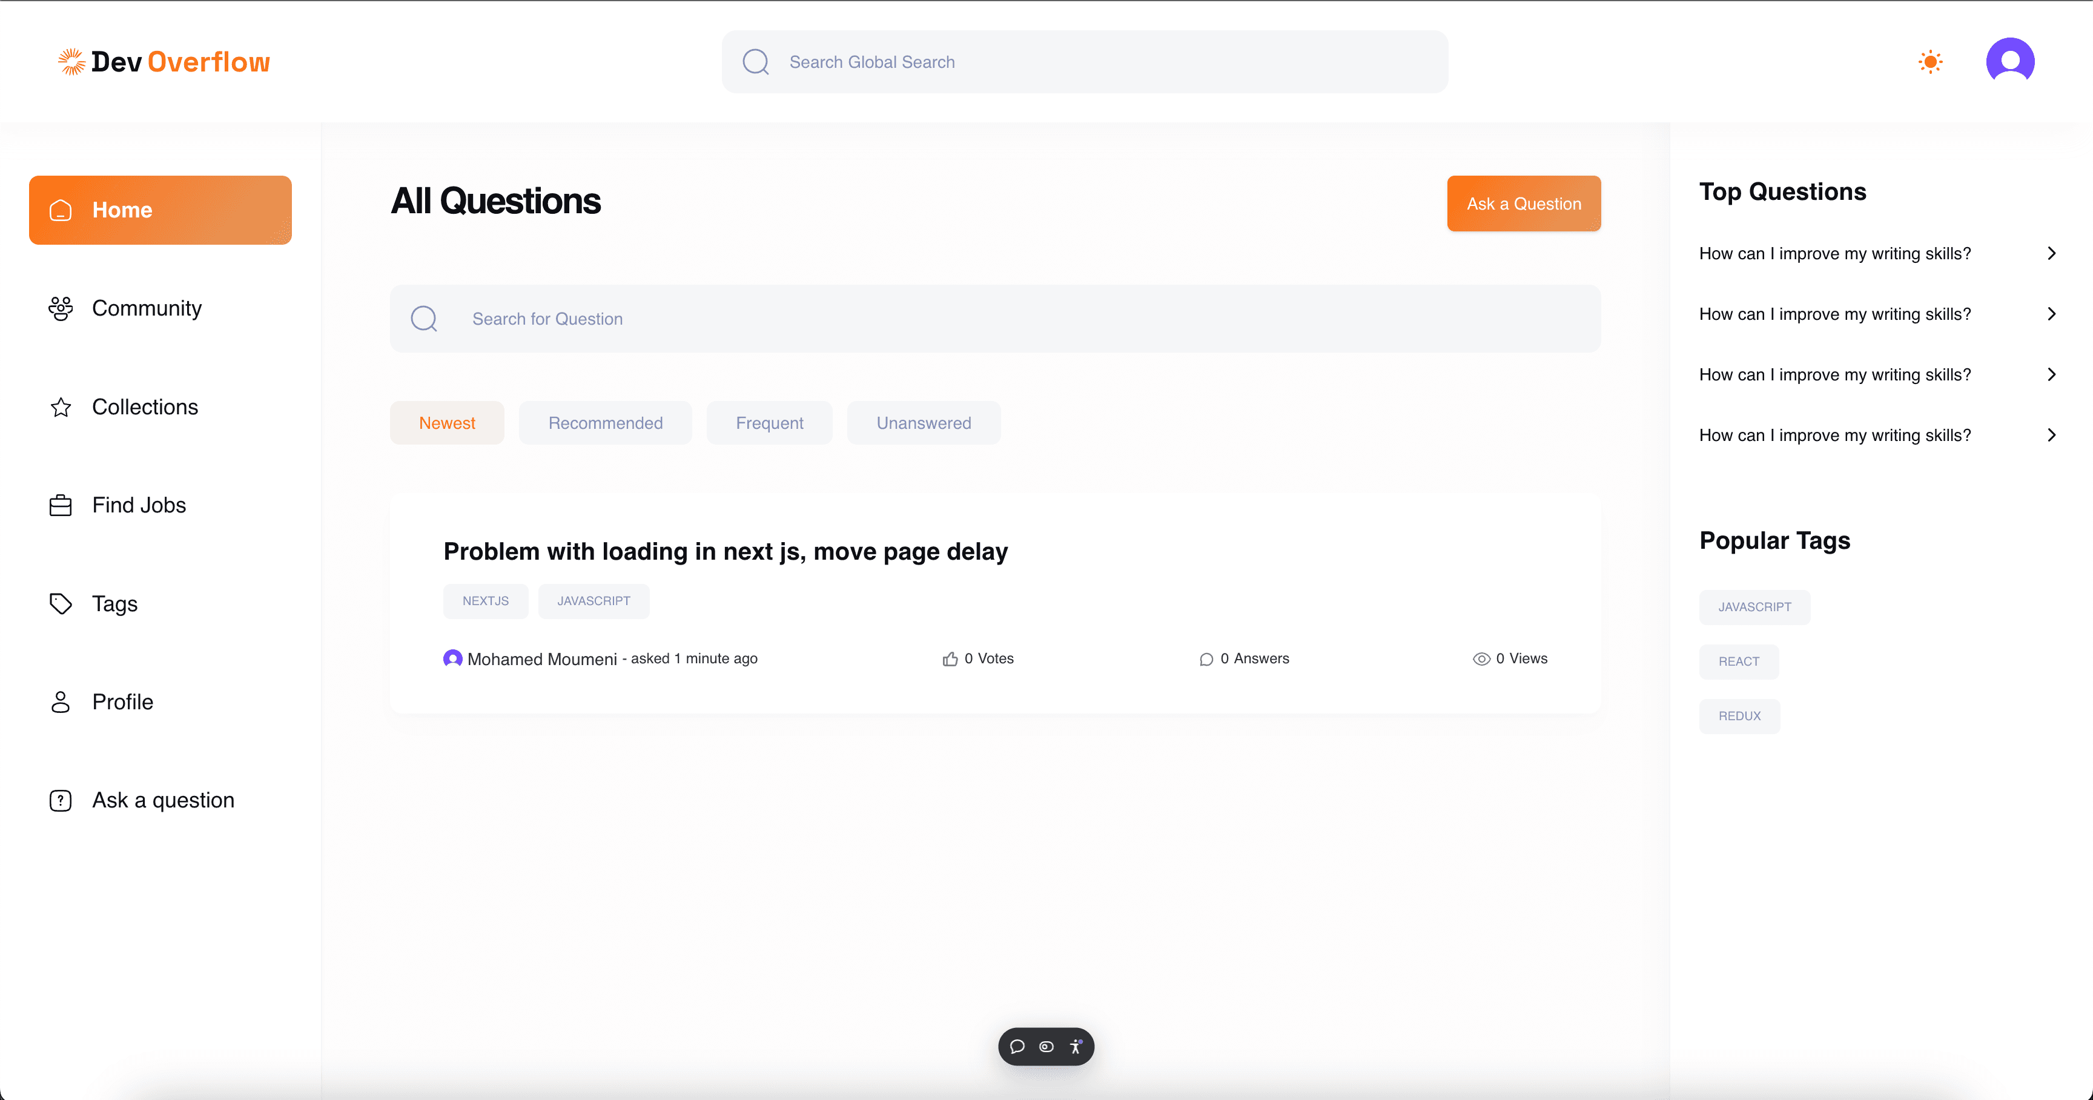Click the Dev Overflow sunburst logo
The image size is (2093, 1100).
(x=71, y=62)
